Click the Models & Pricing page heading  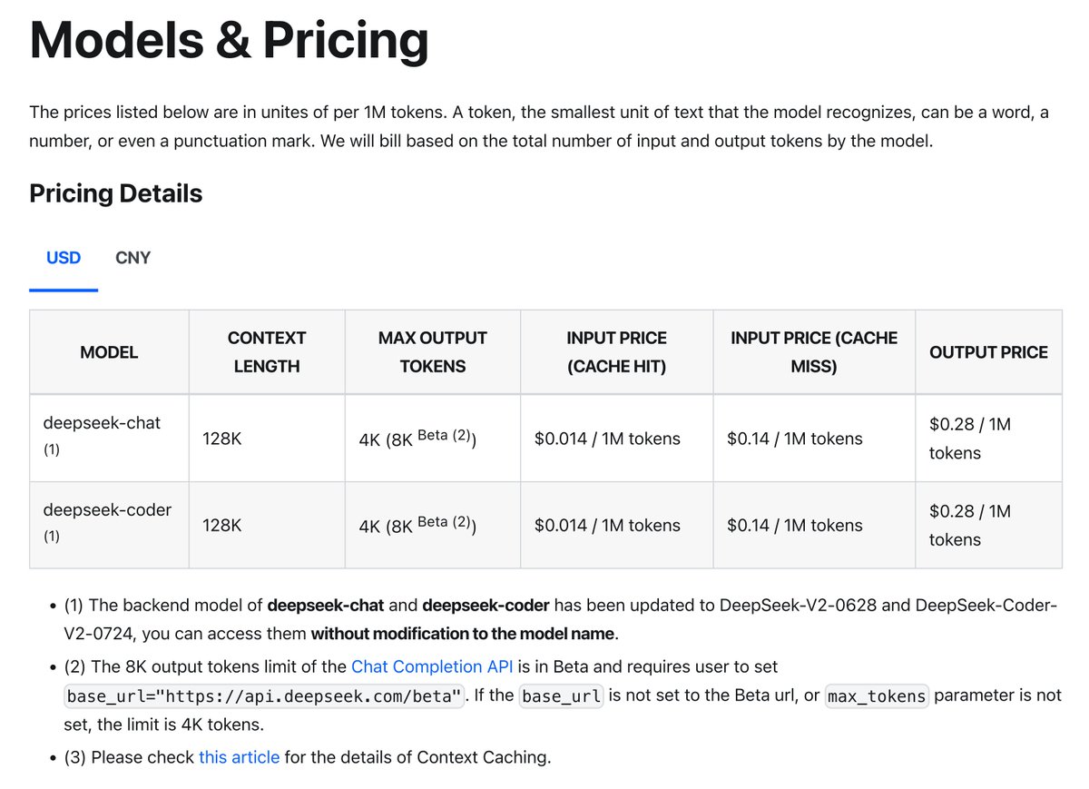click(x=229, y=40)
